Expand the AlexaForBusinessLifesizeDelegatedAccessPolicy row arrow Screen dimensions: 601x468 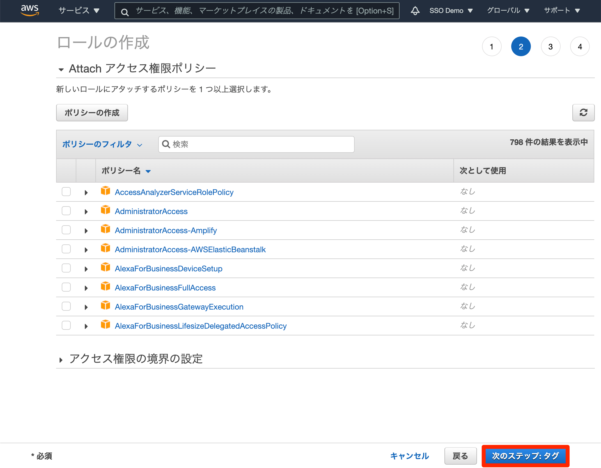86,326
